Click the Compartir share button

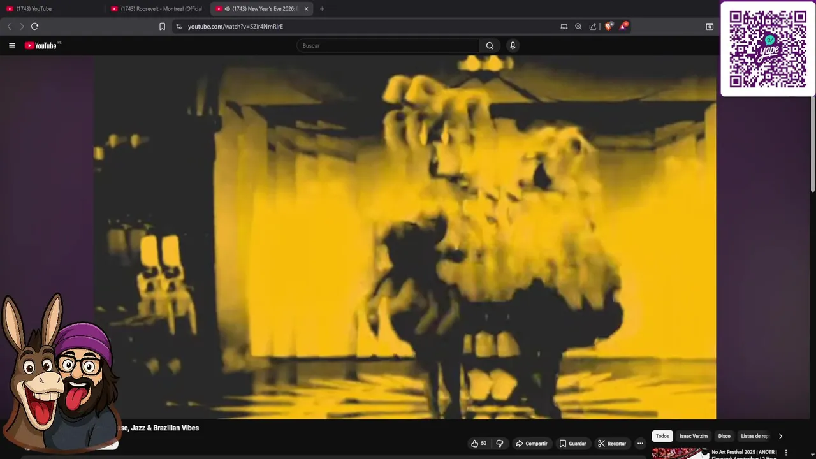click(x=532, y=443)
